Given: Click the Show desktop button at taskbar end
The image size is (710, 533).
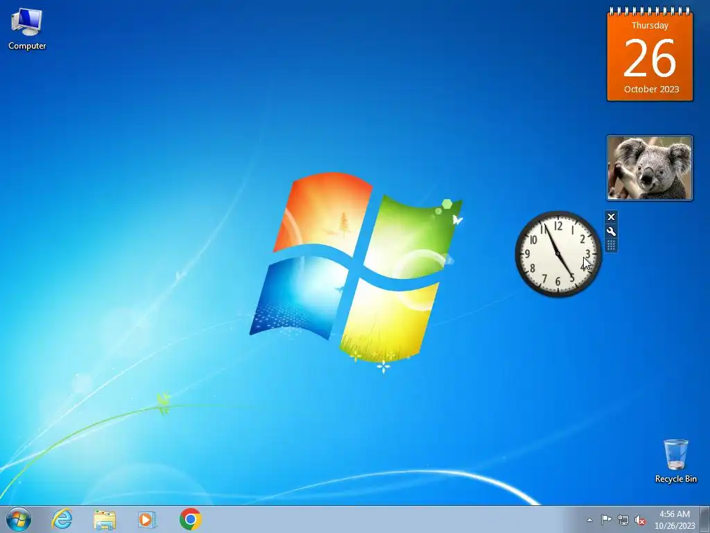Looking at the screenshot, I should (704, 519).
